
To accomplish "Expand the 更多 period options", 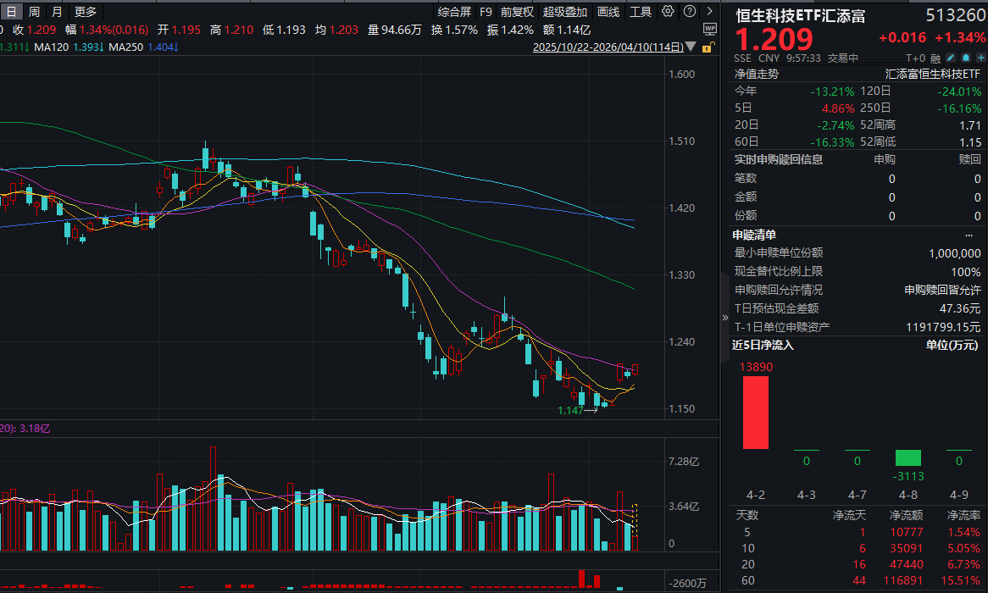I will coord(86,11).
